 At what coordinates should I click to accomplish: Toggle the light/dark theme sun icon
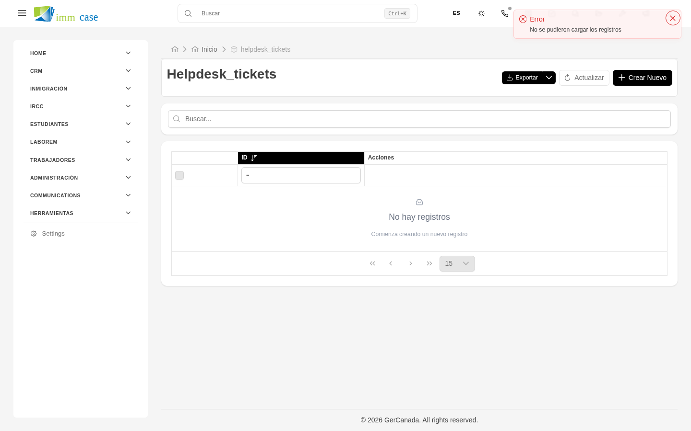(481, 13)
